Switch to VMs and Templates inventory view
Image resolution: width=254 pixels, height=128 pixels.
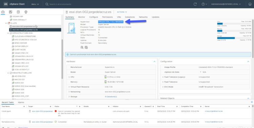(10, 12)
